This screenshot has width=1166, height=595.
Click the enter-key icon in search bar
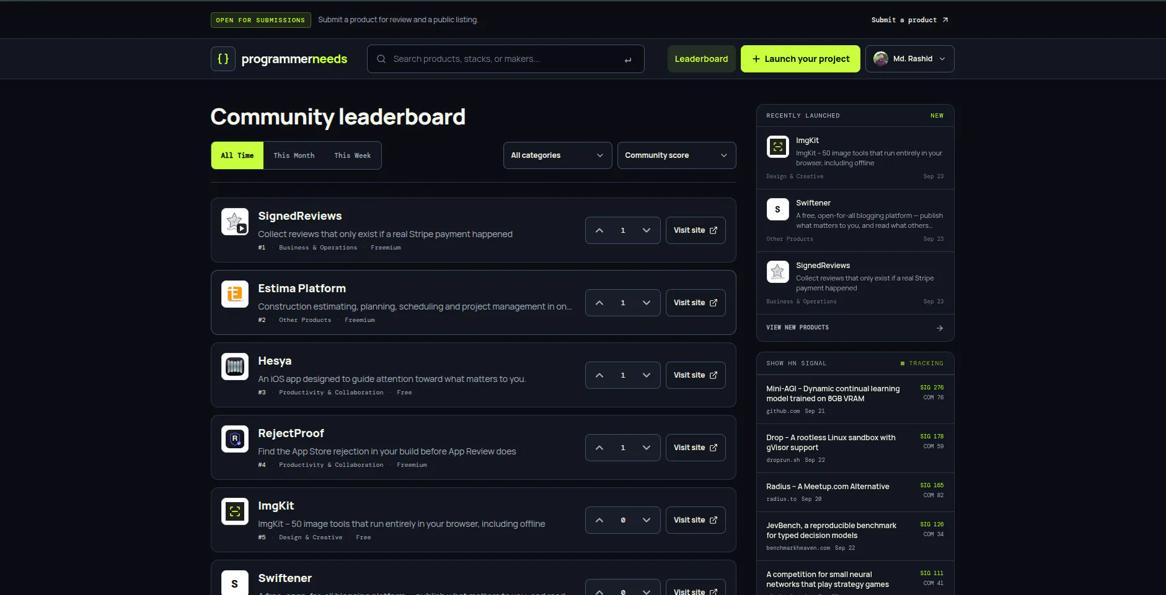pyautogui.click(x=628, y=59)
